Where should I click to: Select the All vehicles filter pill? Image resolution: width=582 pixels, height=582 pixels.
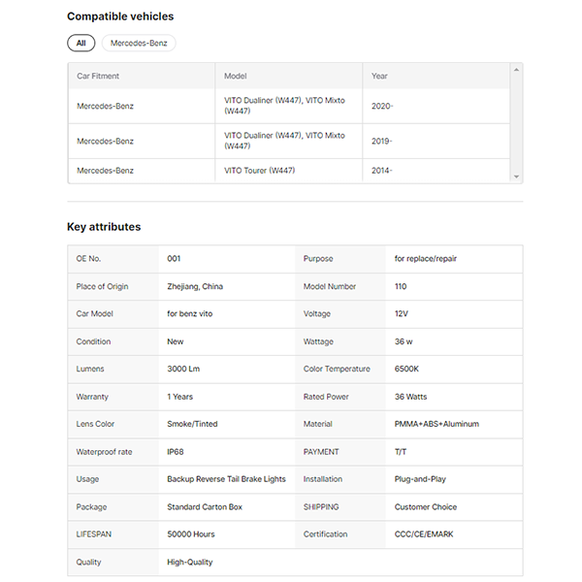pyautogui.click(x=81, y=43)
